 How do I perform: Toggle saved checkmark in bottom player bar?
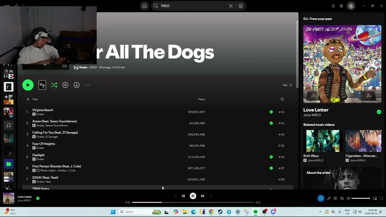coord(38,198)
